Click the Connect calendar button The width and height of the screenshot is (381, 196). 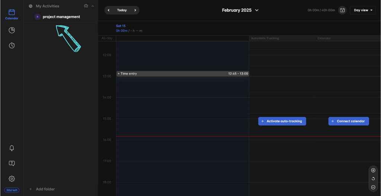[x=348, y=121]
